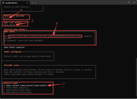Click the 'Base URL defaults to' line
Viewport: 137px width, 99px height.
[x=34, y=72]
